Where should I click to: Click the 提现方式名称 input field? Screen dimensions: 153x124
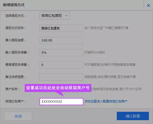(61, 28)
